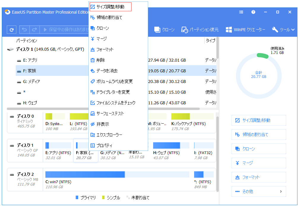Click the ファイルシステムをチェック check icon
Image resolution: width=298 pixels, height=206 pixels.
coord(93,103)
